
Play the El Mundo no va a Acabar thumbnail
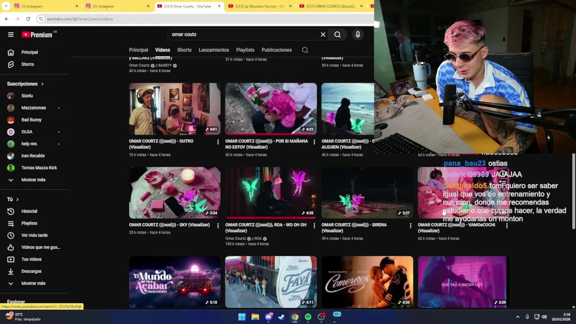tap(175, 282)
